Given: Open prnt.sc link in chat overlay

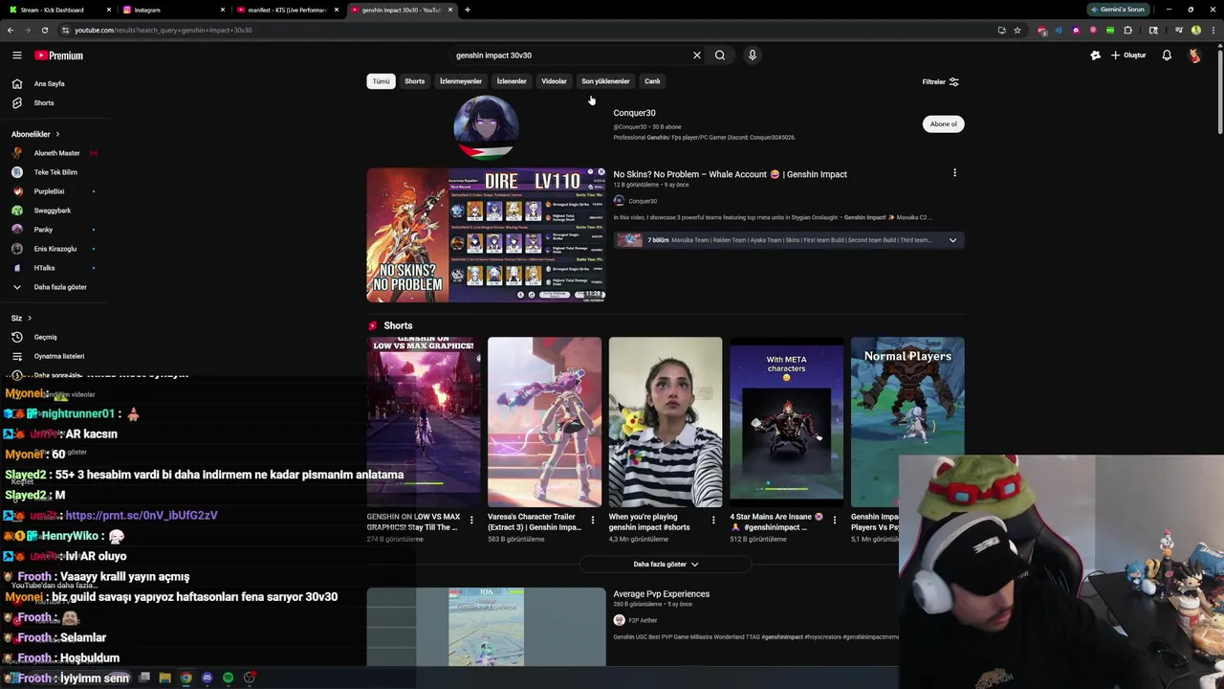Looking at the screenshot, I should click(x=141, y=515).
